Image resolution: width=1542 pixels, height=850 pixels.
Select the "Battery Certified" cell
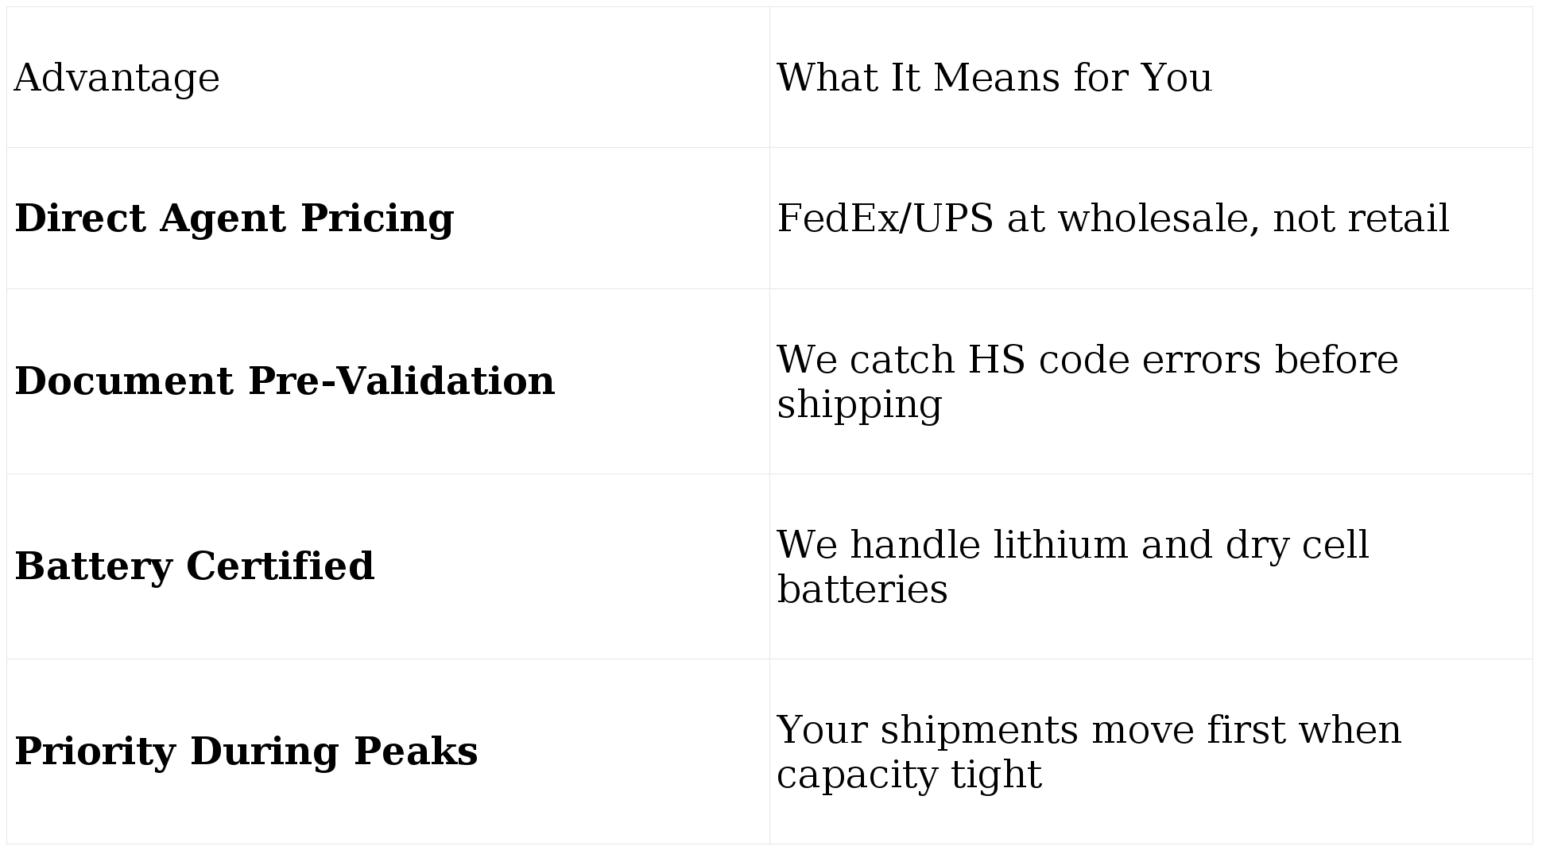[194, 566]
